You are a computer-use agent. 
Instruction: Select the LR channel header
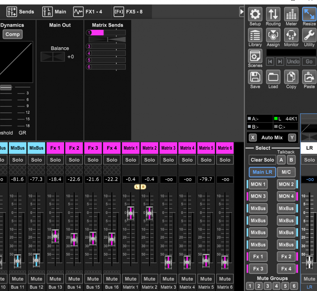[x=309, y=148]
